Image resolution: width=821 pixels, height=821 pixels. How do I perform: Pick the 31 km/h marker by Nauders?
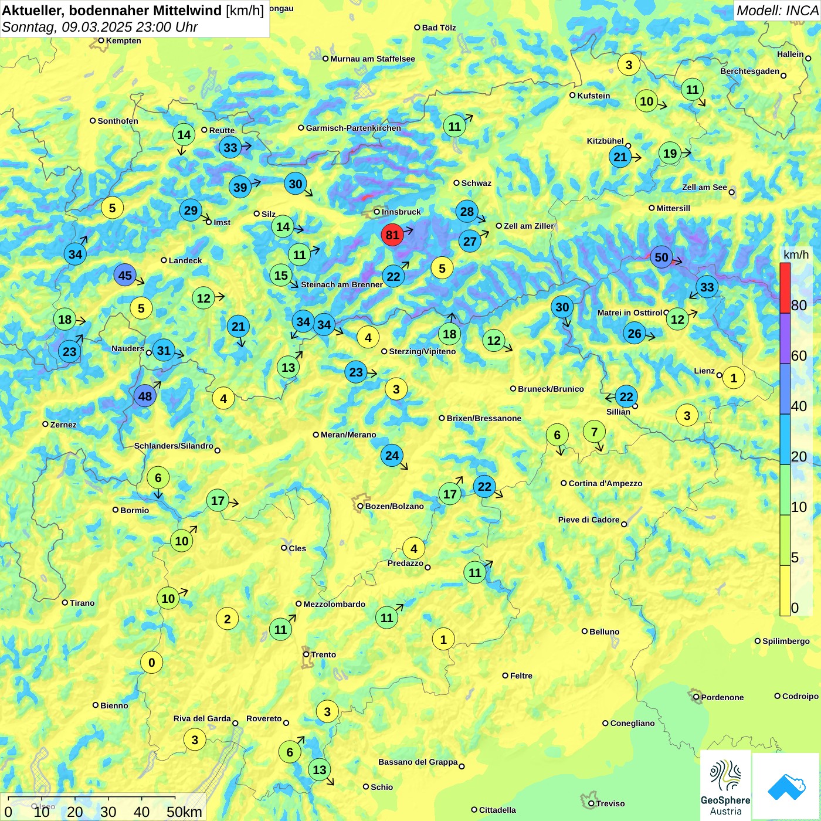tap(164, 351)
